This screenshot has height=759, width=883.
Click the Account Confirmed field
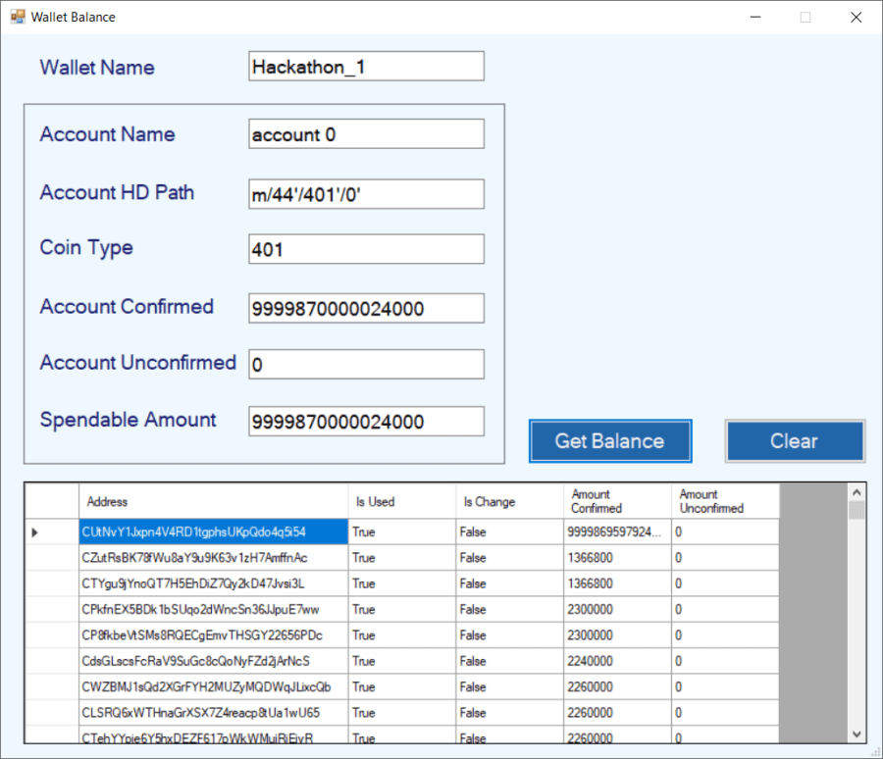pyautogui.click(x=365, y=308)
